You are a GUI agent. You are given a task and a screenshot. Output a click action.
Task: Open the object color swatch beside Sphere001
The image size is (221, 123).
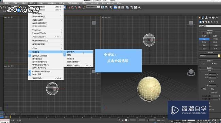[x=219, y=56]
